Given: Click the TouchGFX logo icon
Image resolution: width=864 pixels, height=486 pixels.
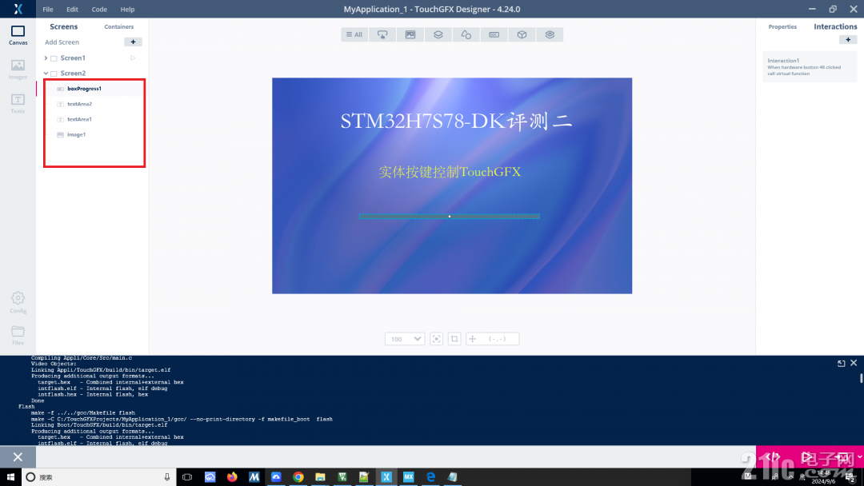Looking at the screenshot, I should (x=18, y=9).
